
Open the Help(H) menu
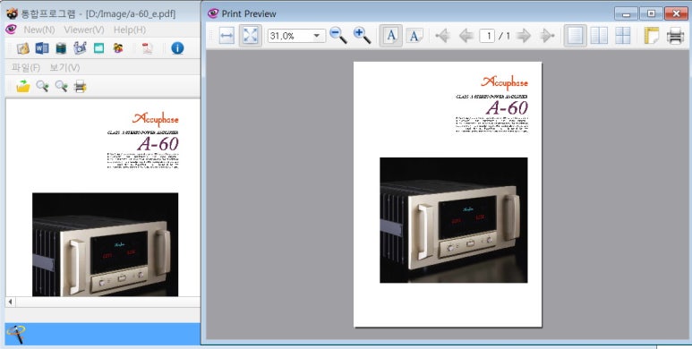click(129, 30)
